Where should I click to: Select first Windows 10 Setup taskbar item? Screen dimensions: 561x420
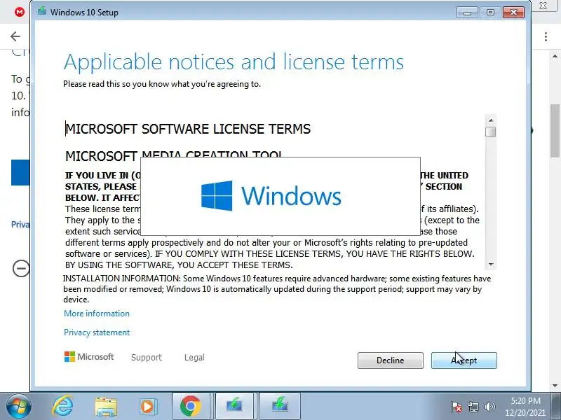pos(234,406)
